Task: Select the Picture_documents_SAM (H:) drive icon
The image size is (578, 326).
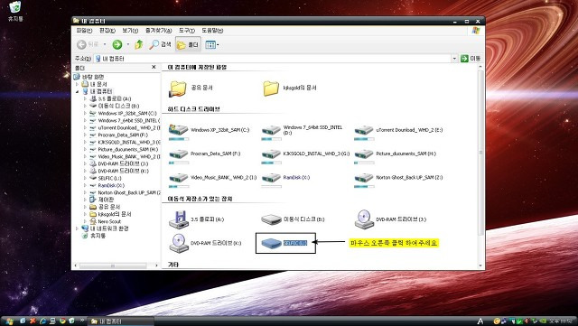Action: tap(364, 154)
